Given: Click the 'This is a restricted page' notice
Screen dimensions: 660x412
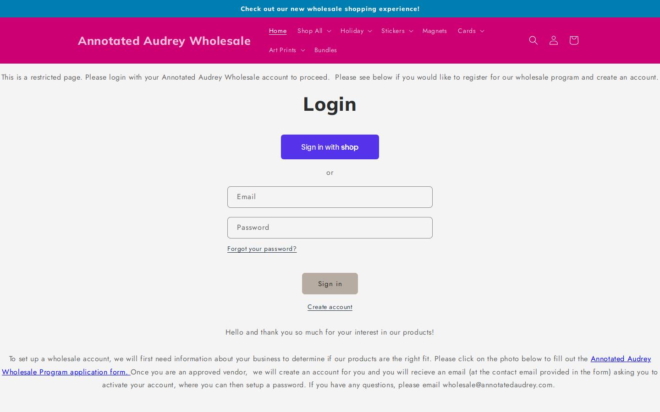Looking at the screenshot, I should (330, 77).
